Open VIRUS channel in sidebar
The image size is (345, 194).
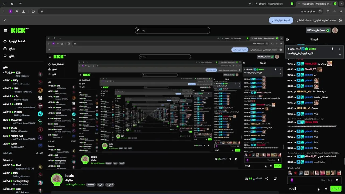[x=23, y=113]
